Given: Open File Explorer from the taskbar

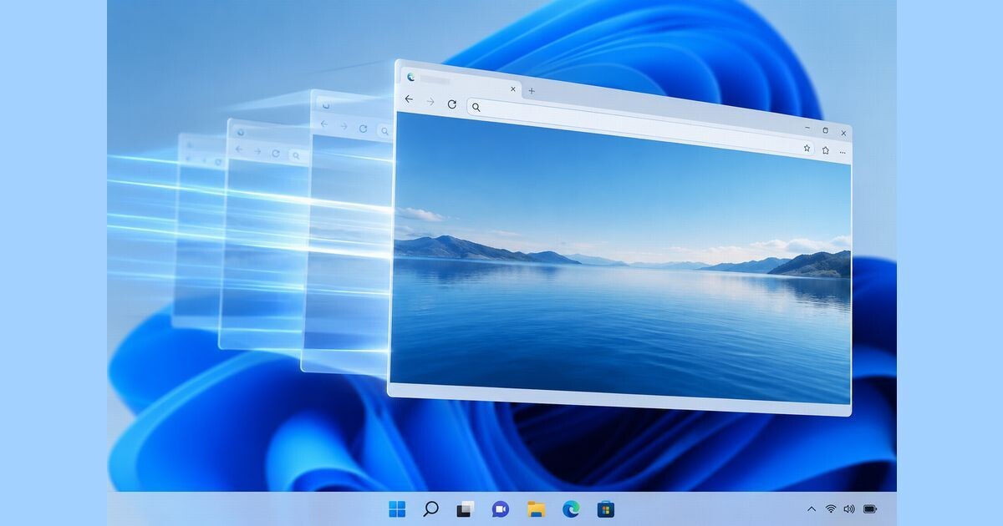Looking at the screenshot, I should (536, 508).
